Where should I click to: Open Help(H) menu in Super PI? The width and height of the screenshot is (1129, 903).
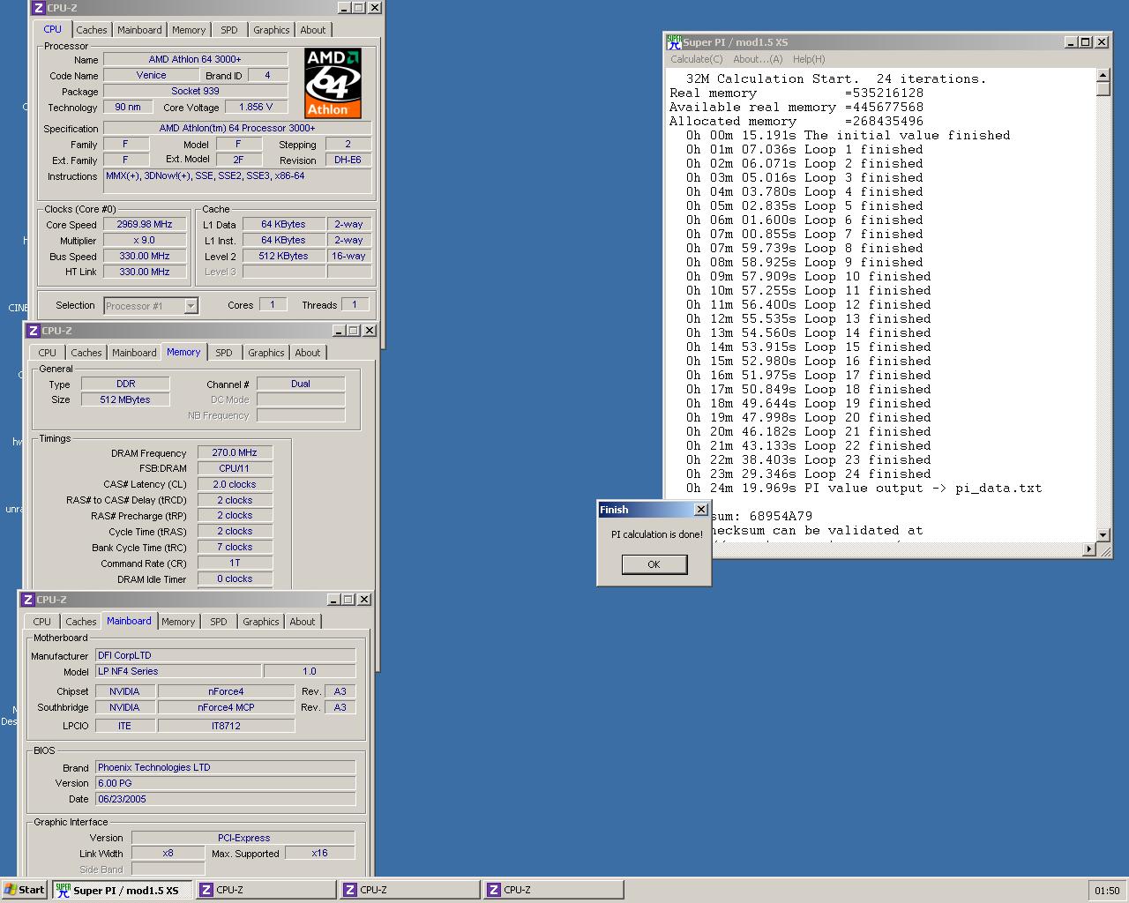point(809,59)
